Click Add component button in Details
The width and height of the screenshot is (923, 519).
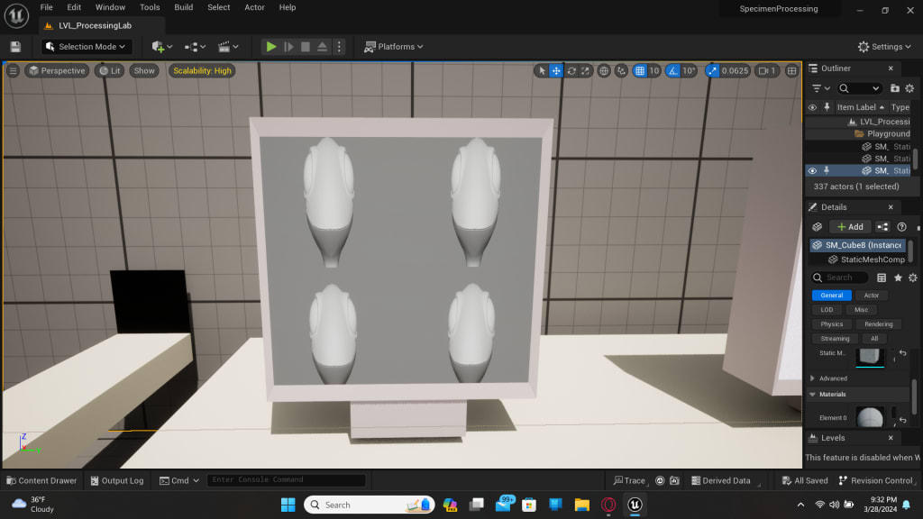850,226
